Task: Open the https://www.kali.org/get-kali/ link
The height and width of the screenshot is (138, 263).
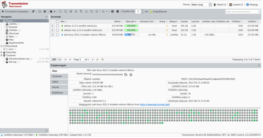Action: click(x=155, y=105)
